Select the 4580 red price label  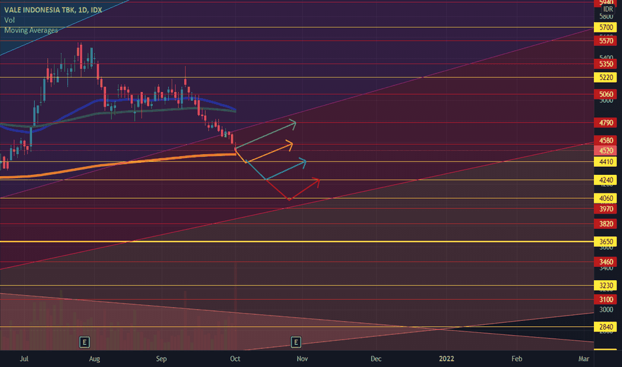(605, 140)
